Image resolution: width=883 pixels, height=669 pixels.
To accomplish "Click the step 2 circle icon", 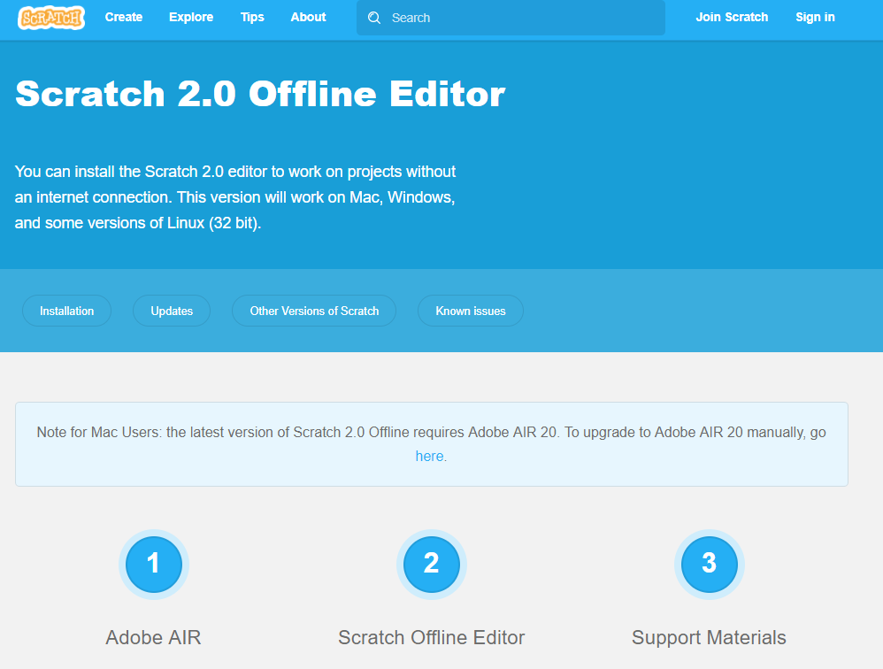I will tap(432, 565).
